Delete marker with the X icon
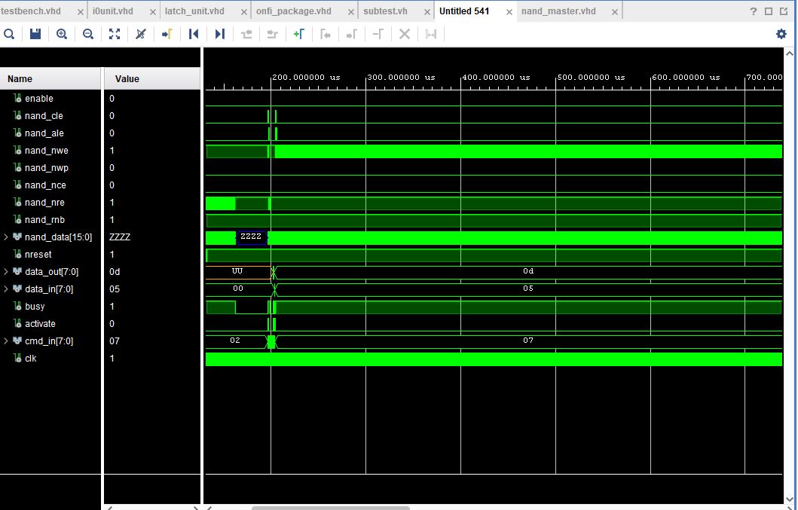Viewport: 798px width, 510px height. pos(405,34)
